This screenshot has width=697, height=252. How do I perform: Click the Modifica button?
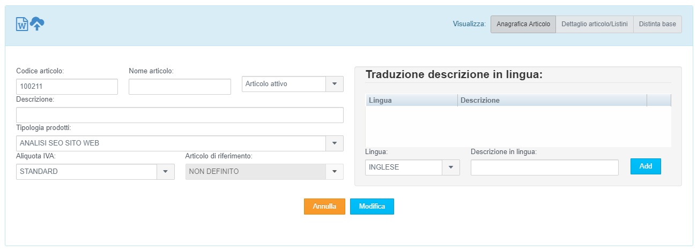(372, 207)
